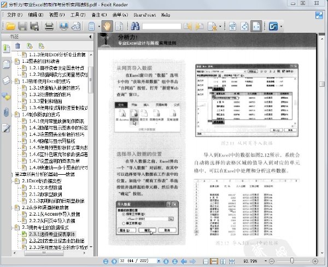The height and width of the screenshot is (267, 328).
Task: Open the 表单 menu
Action: [x=120, y=15]
